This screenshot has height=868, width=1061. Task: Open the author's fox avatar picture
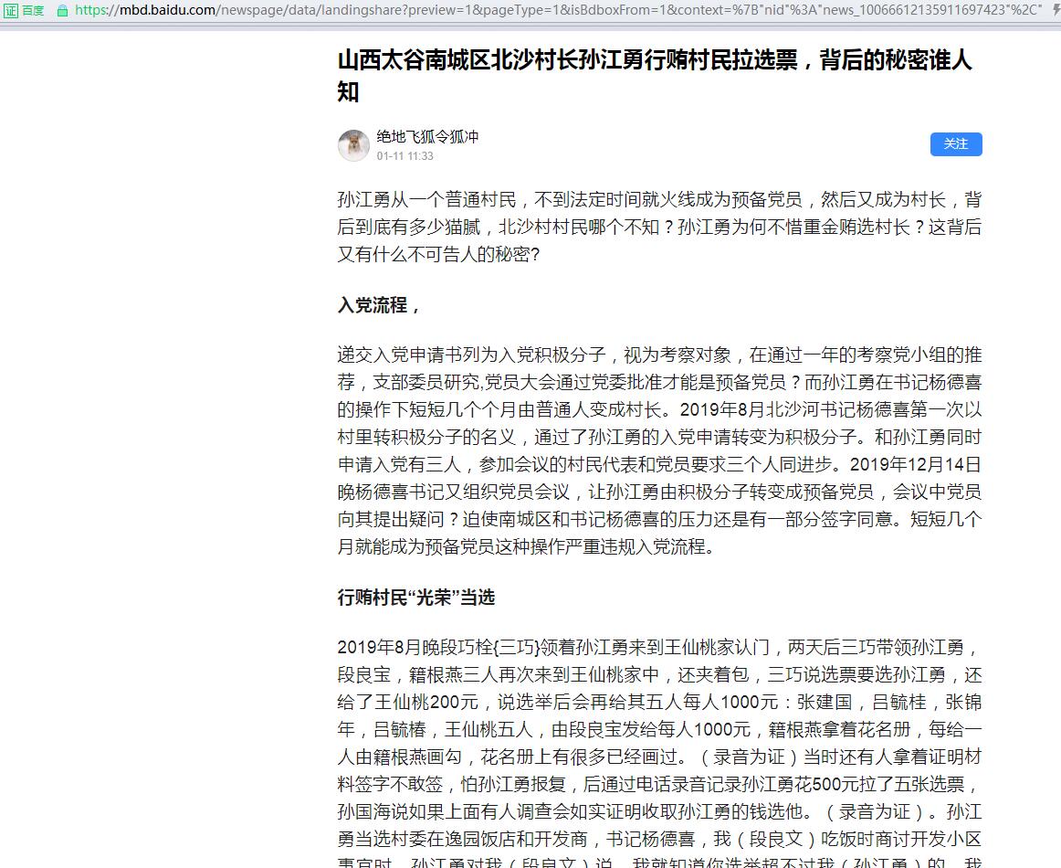point(354,145)
